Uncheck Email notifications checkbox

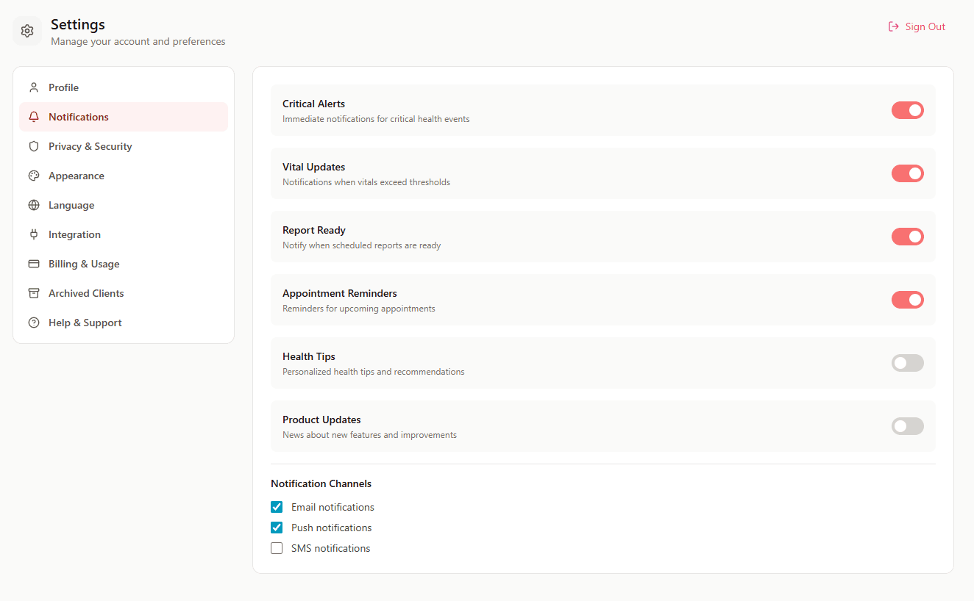(x=277, y=507)
